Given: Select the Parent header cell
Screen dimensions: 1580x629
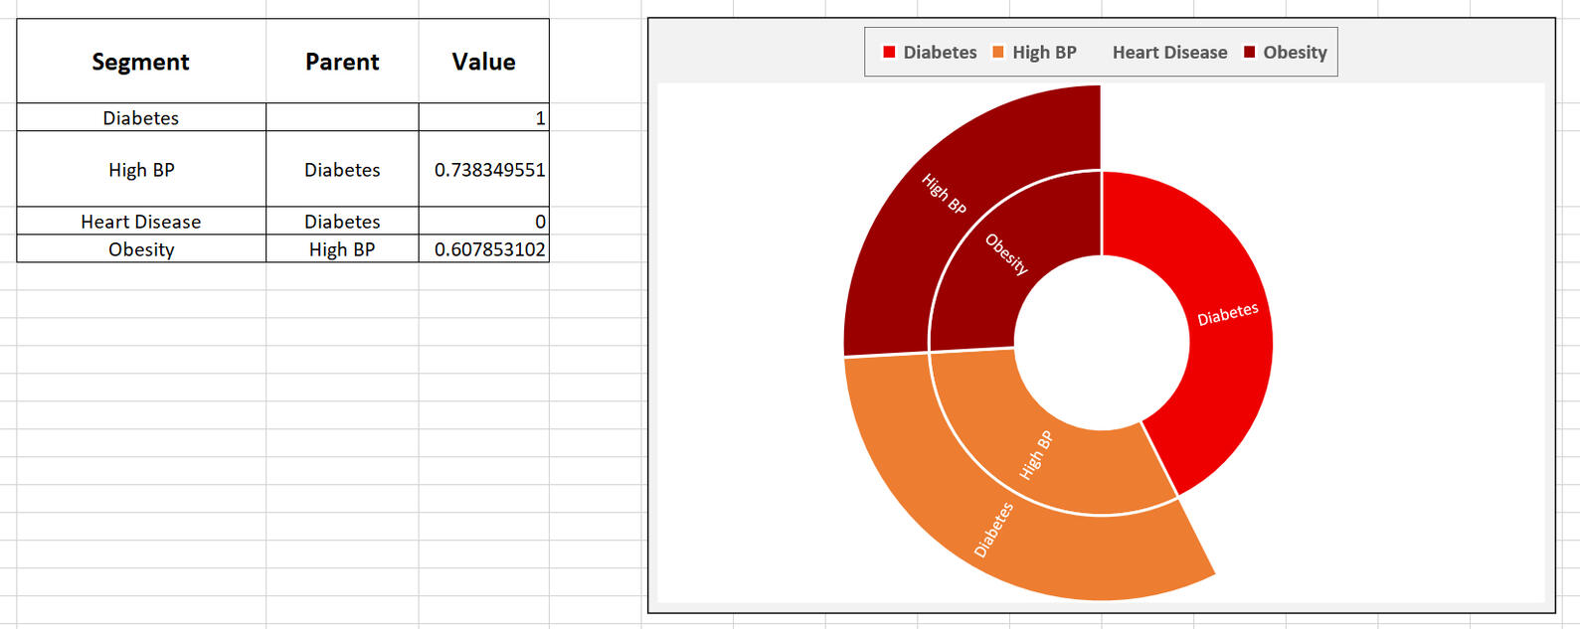Looking at the screenshot, I should [342, 62].
